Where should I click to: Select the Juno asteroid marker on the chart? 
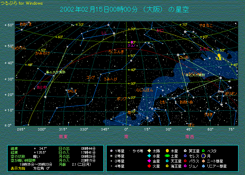coord(132,42)
